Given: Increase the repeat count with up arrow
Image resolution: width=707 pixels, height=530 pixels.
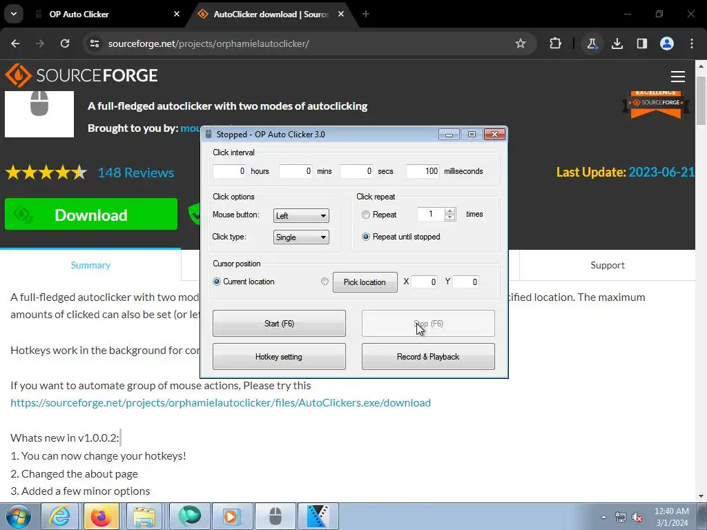Looking at the screenshot, I should pos(449,211).
